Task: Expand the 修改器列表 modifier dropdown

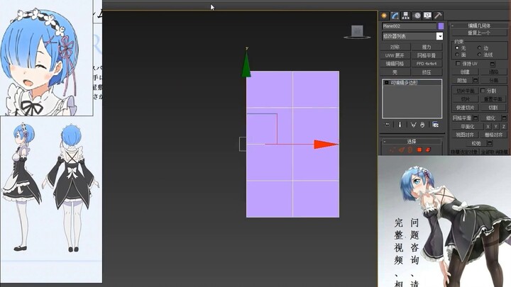Action: [439, 35]
